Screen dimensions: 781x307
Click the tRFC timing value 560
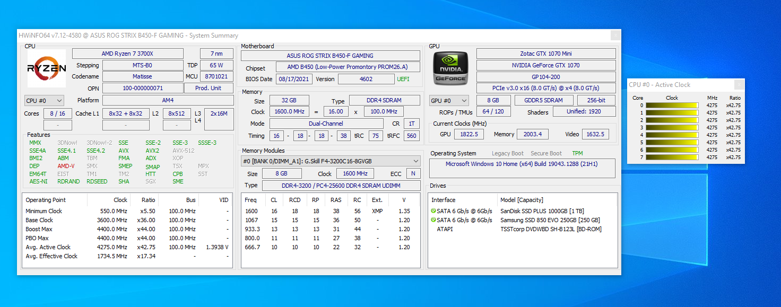click(411, 136)
